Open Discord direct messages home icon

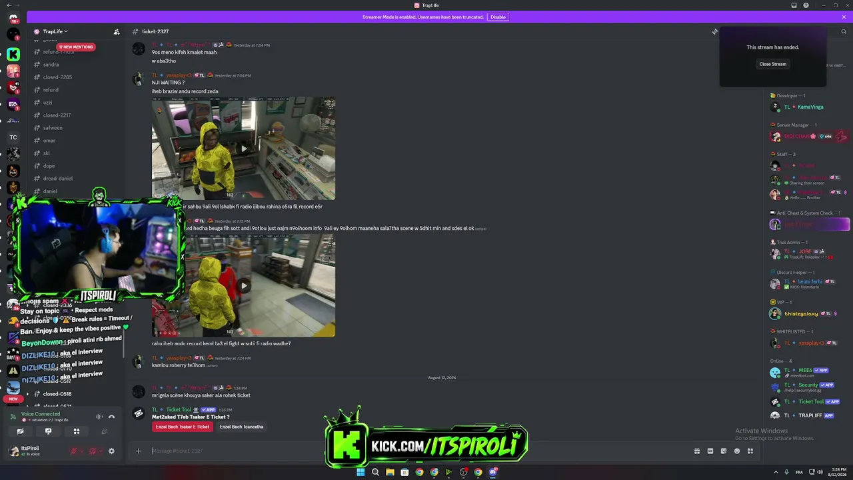pos(13,18)
